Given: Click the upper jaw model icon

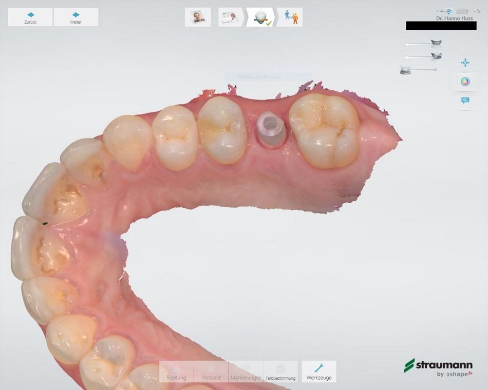Looking at the screenshot, I should 436,43.
